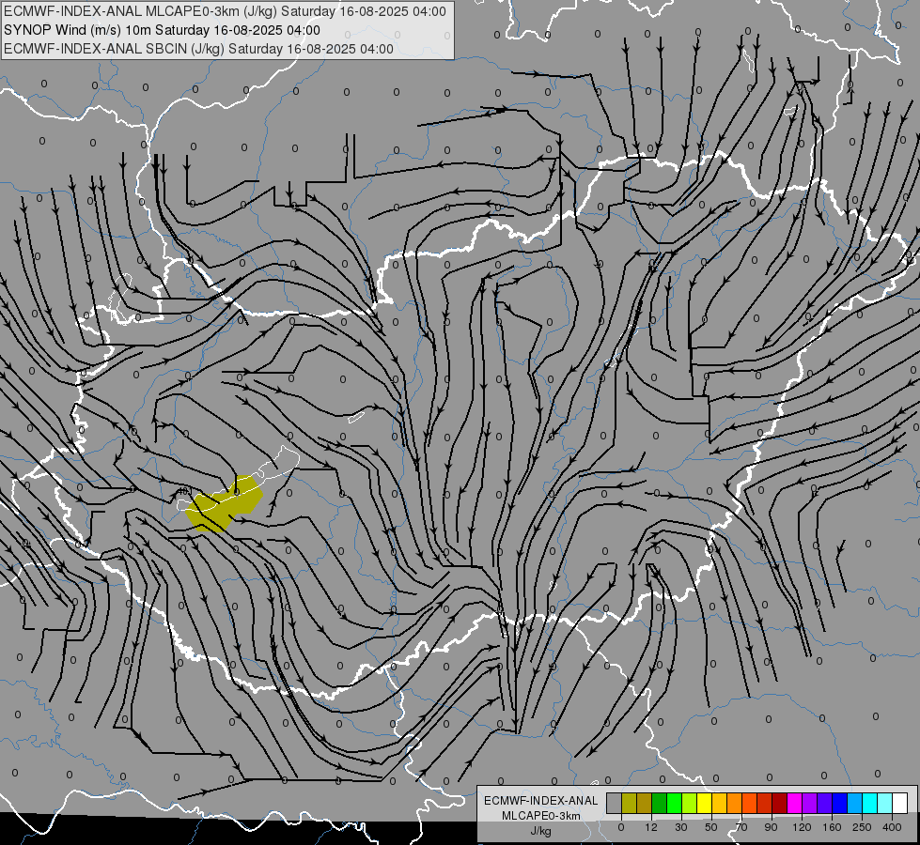
Task: Select the orange-red swatch after 70
Action: click(x=750, y=804)
